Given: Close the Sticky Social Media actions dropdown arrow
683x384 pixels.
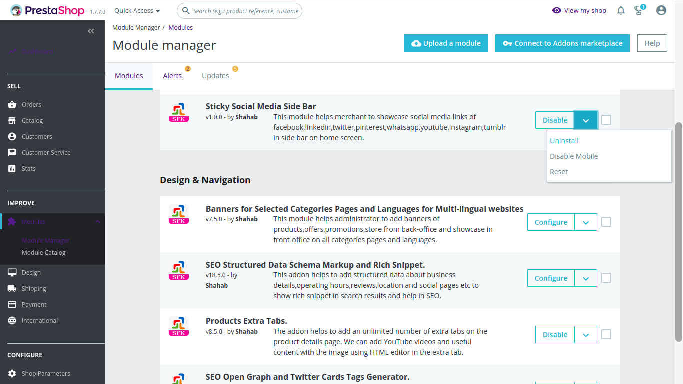Looking at the screenshot, I should tap(586, 120).
